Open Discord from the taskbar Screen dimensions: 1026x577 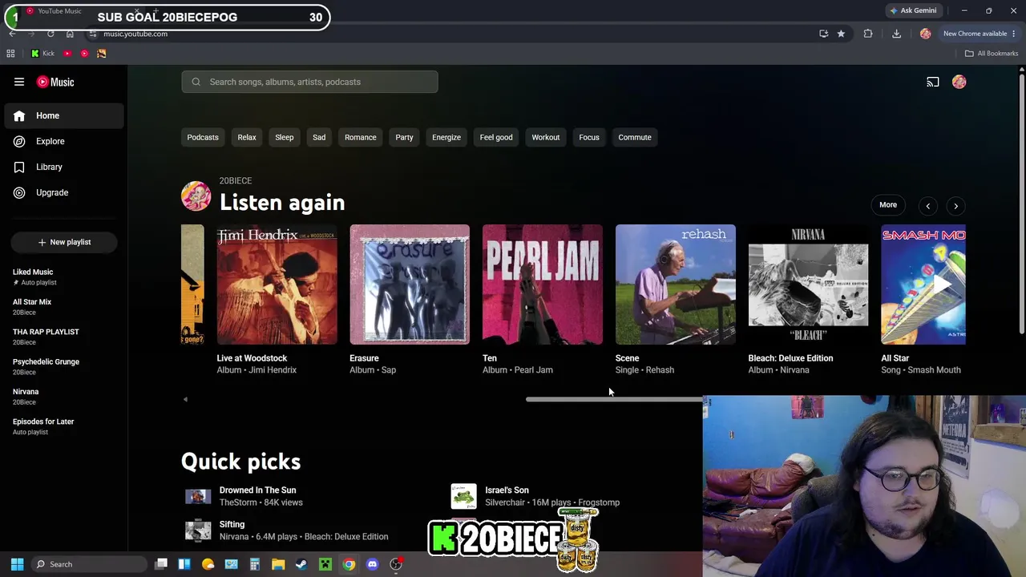pos(372,564)
